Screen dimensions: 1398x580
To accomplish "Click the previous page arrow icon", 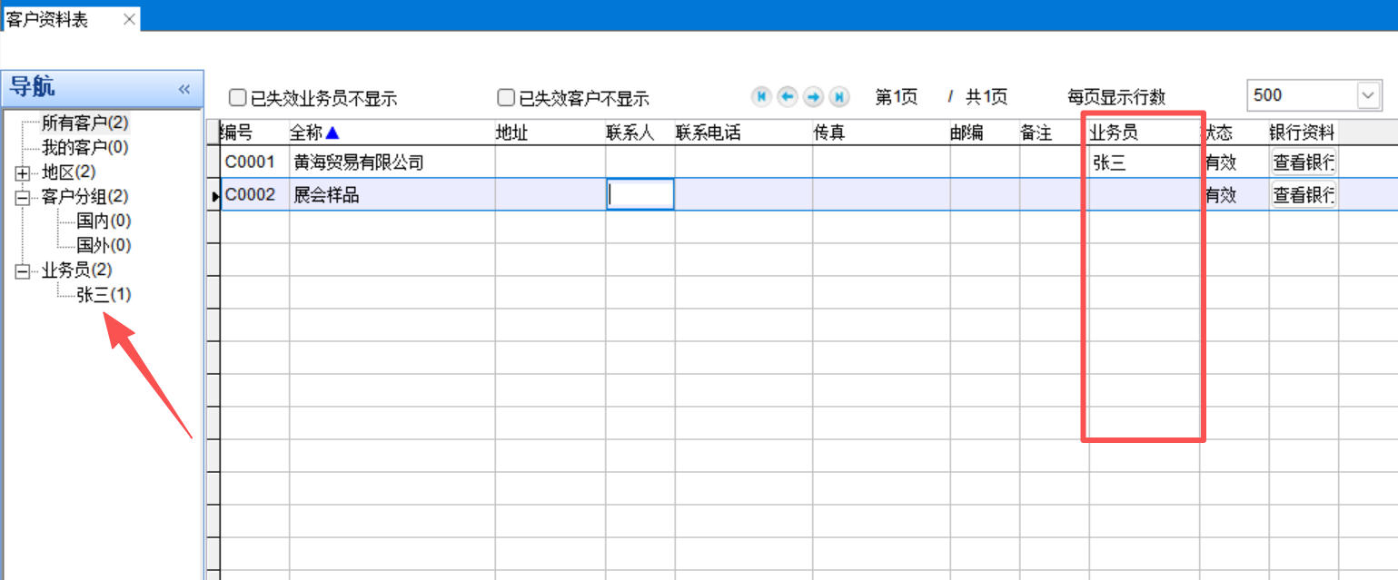I will click(788, 96).
